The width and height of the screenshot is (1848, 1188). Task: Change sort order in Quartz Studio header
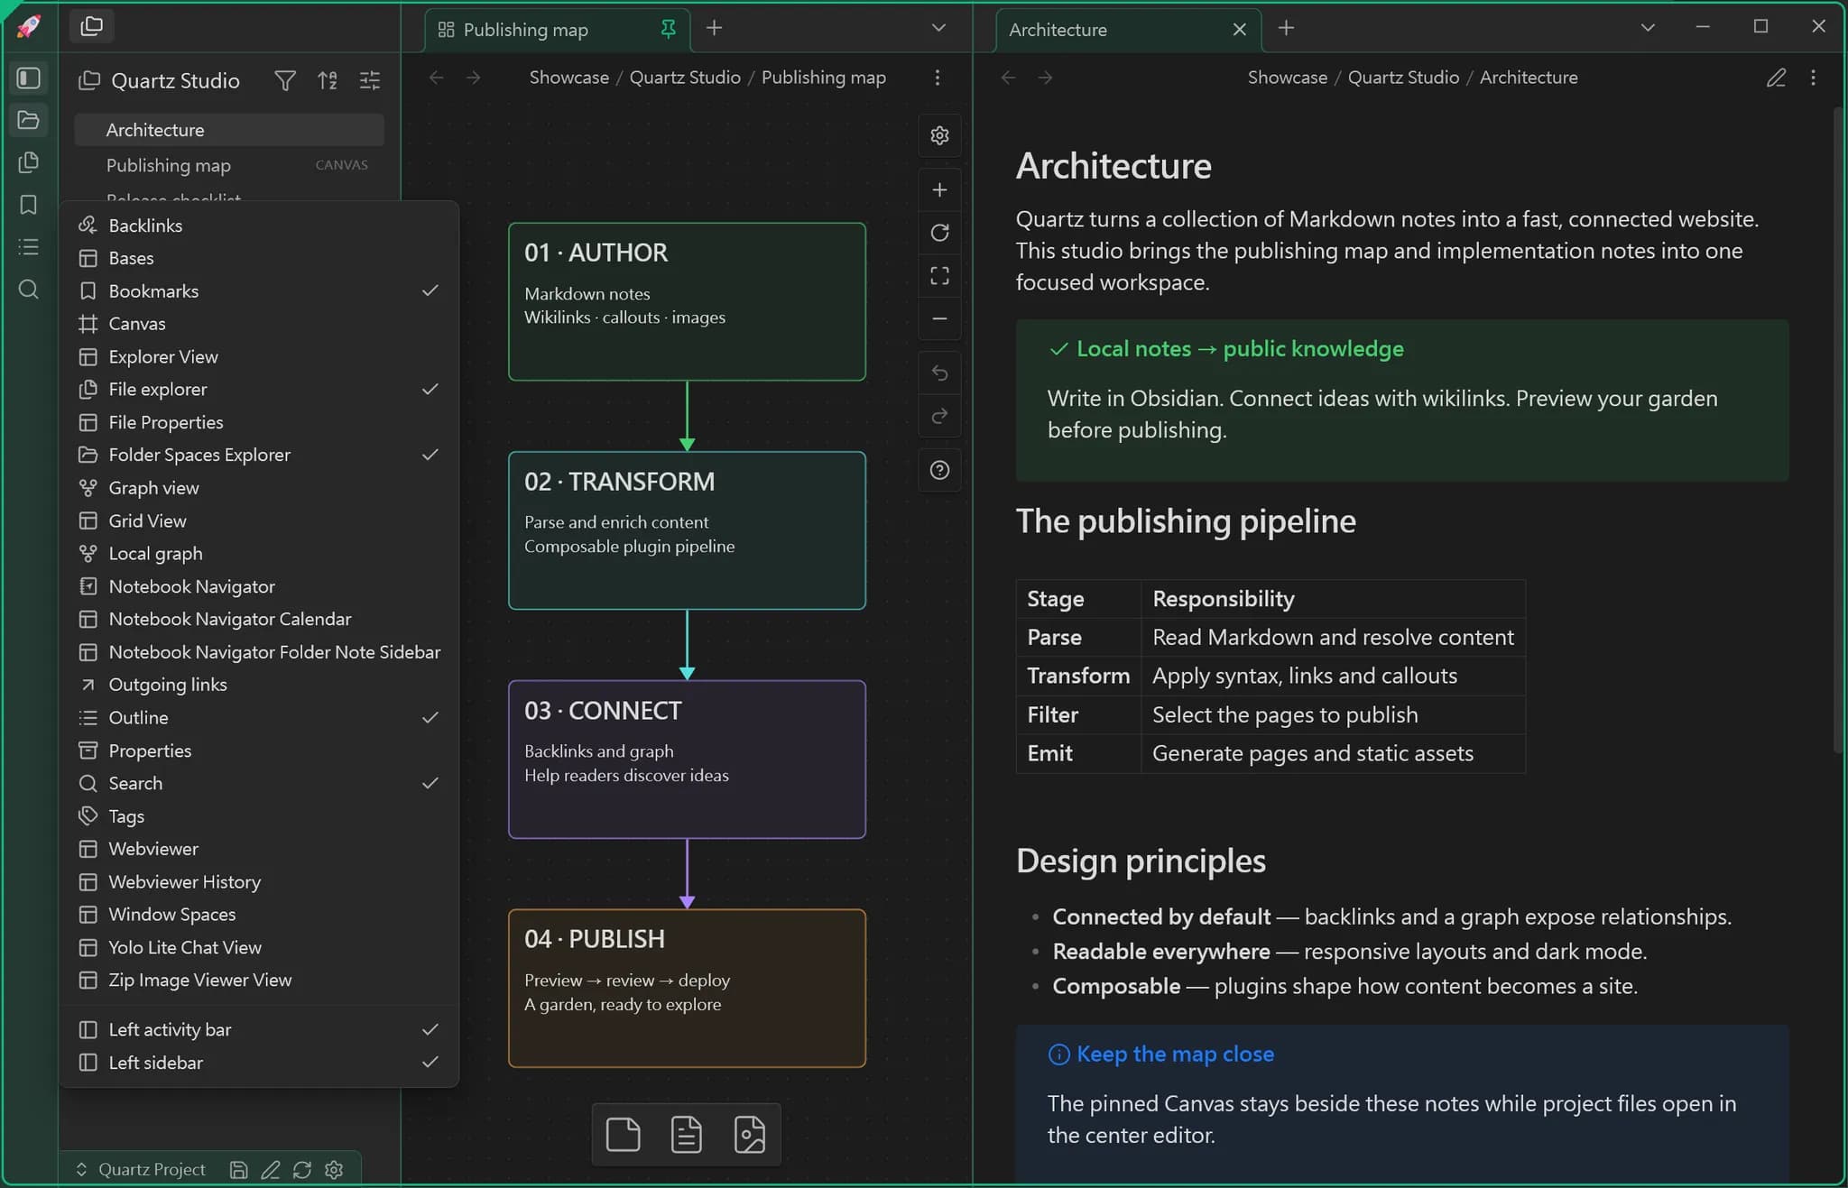pos(328,80)
